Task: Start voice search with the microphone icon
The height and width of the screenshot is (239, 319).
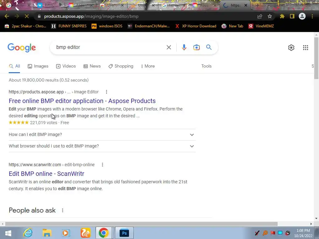Action: click(184, 47)
